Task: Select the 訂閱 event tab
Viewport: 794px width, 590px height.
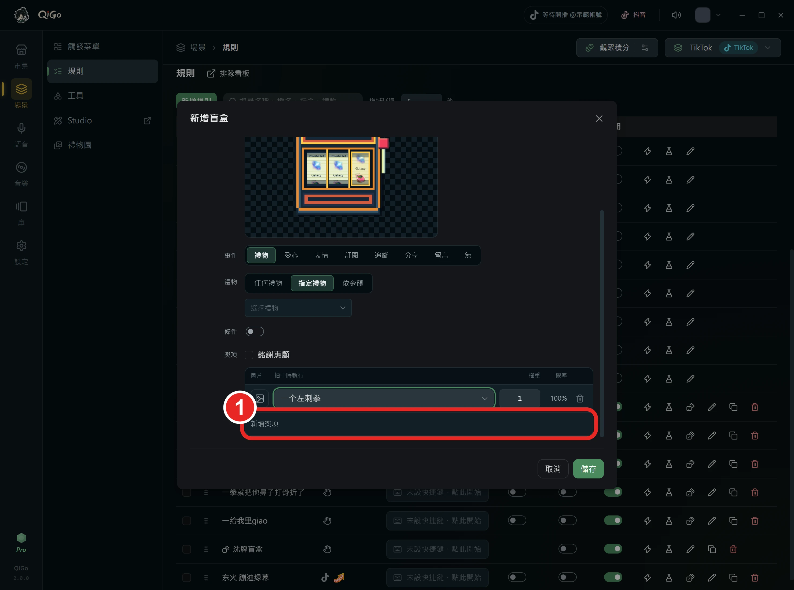Action: tap(351, 255)
